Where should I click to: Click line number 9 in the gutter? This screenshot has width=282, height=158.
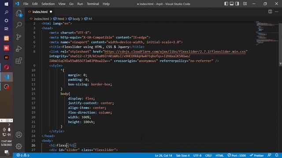(x=34, y=65)
